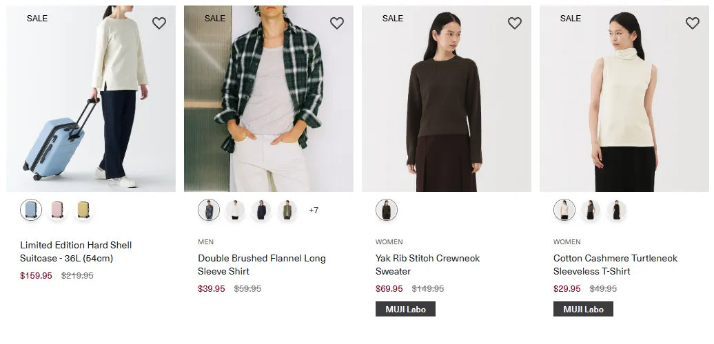The image size is (714, 344).
Task: Open Double Brushed Flannel Long Sleeve Shirt
Action: [262, 264]
